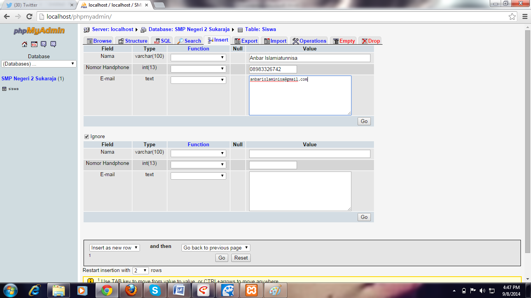Switch to the Browse tab
Viewport: 531px width, 298px height.
pyautogui.click(x=98, y=40)
